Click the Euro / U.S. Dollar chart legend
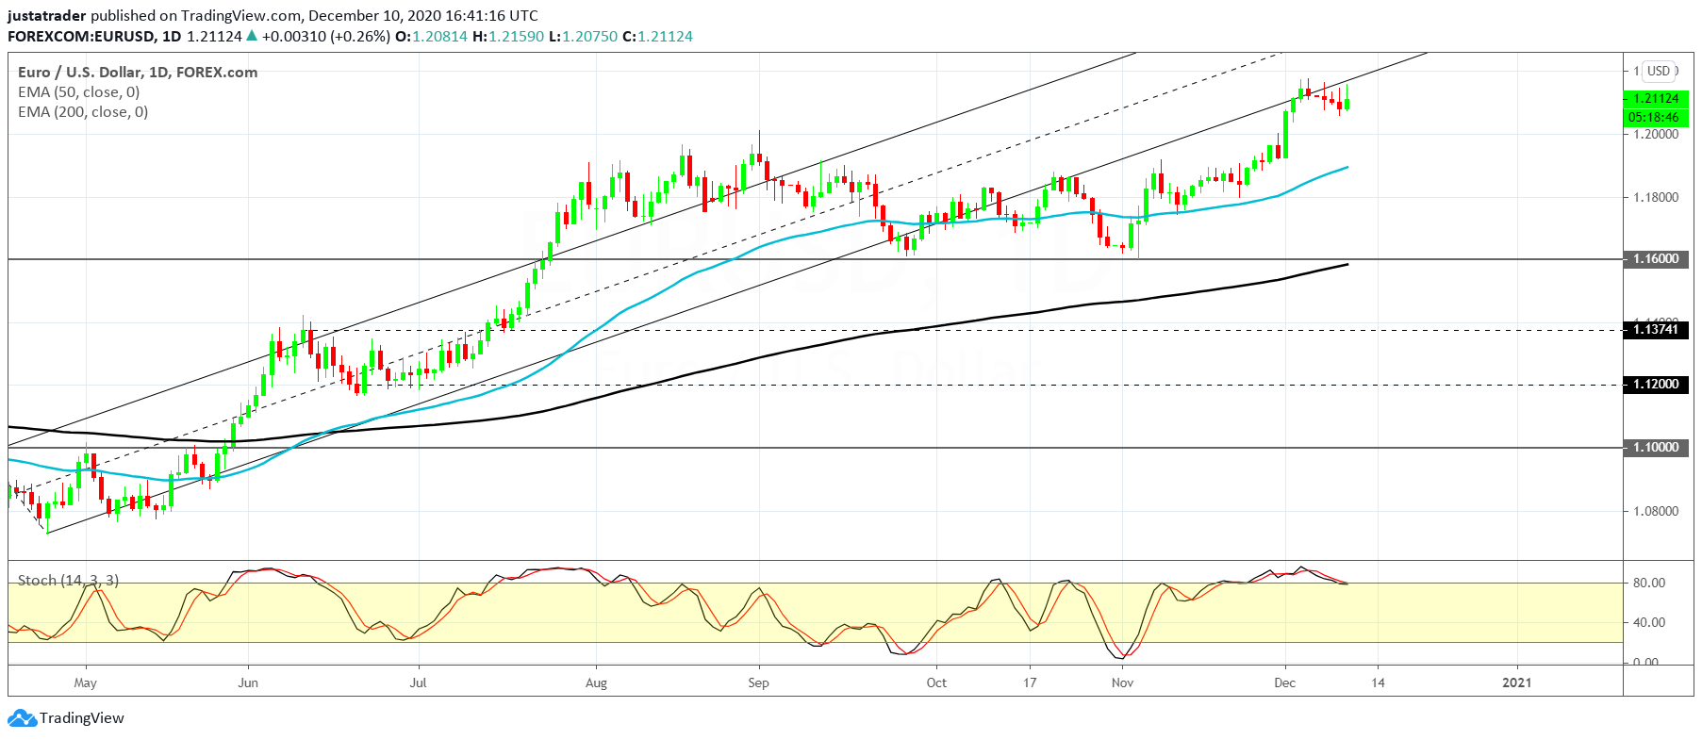The image size is (1702, 740). (x=138, y=72)
